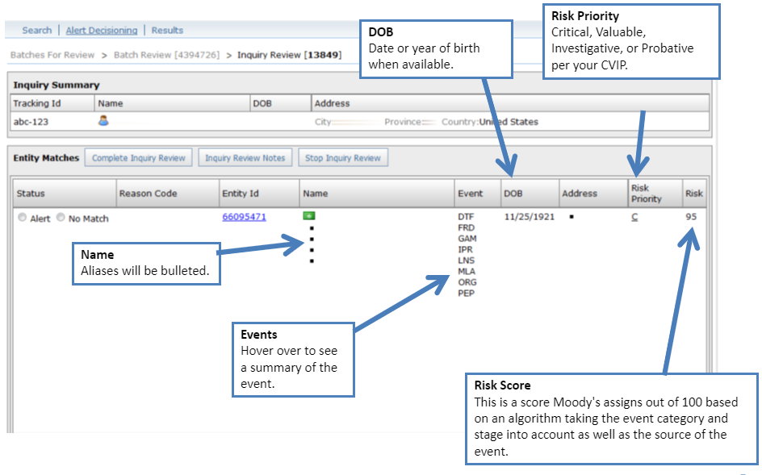
Task: Click the PEP event code
Action: 465,293
